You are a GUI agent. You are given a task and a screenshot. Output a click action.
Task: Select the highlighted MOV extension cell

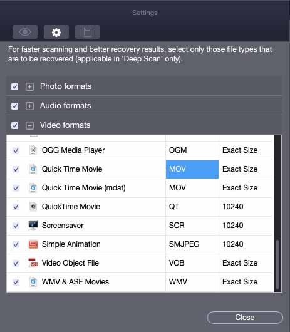click(192, 169)
